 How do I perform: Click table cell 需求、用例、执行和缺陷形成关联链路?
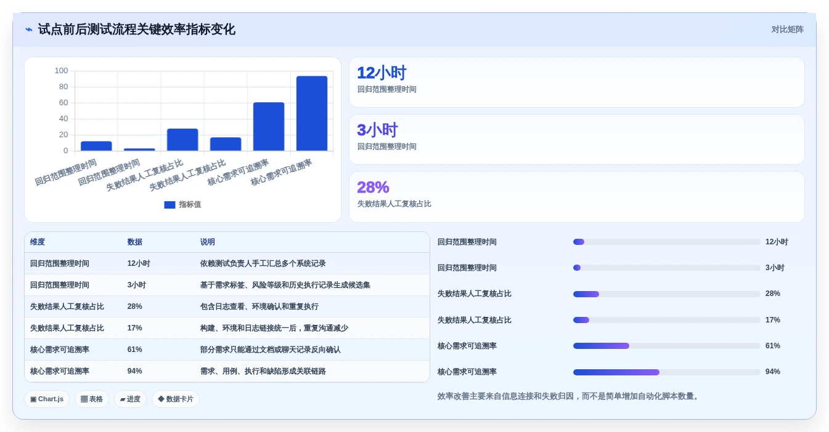(263, 371)
